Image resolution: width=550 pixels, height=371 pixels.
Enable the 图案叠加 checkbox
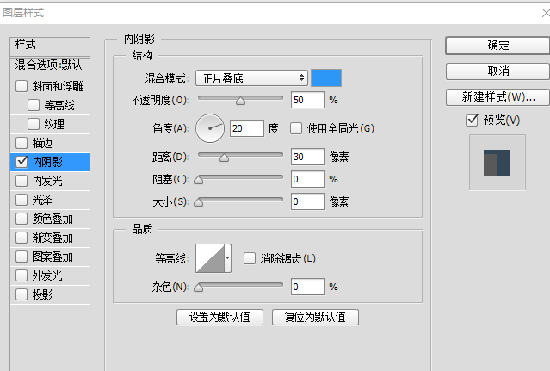tap(22, 257)
